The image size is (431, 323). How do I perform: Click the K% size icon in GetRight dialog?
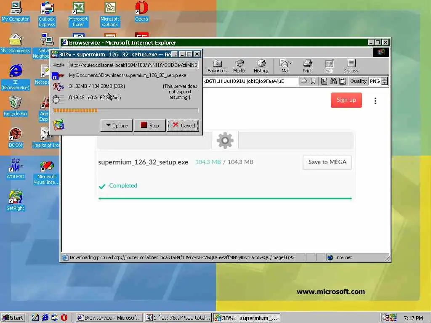[58, 87]
